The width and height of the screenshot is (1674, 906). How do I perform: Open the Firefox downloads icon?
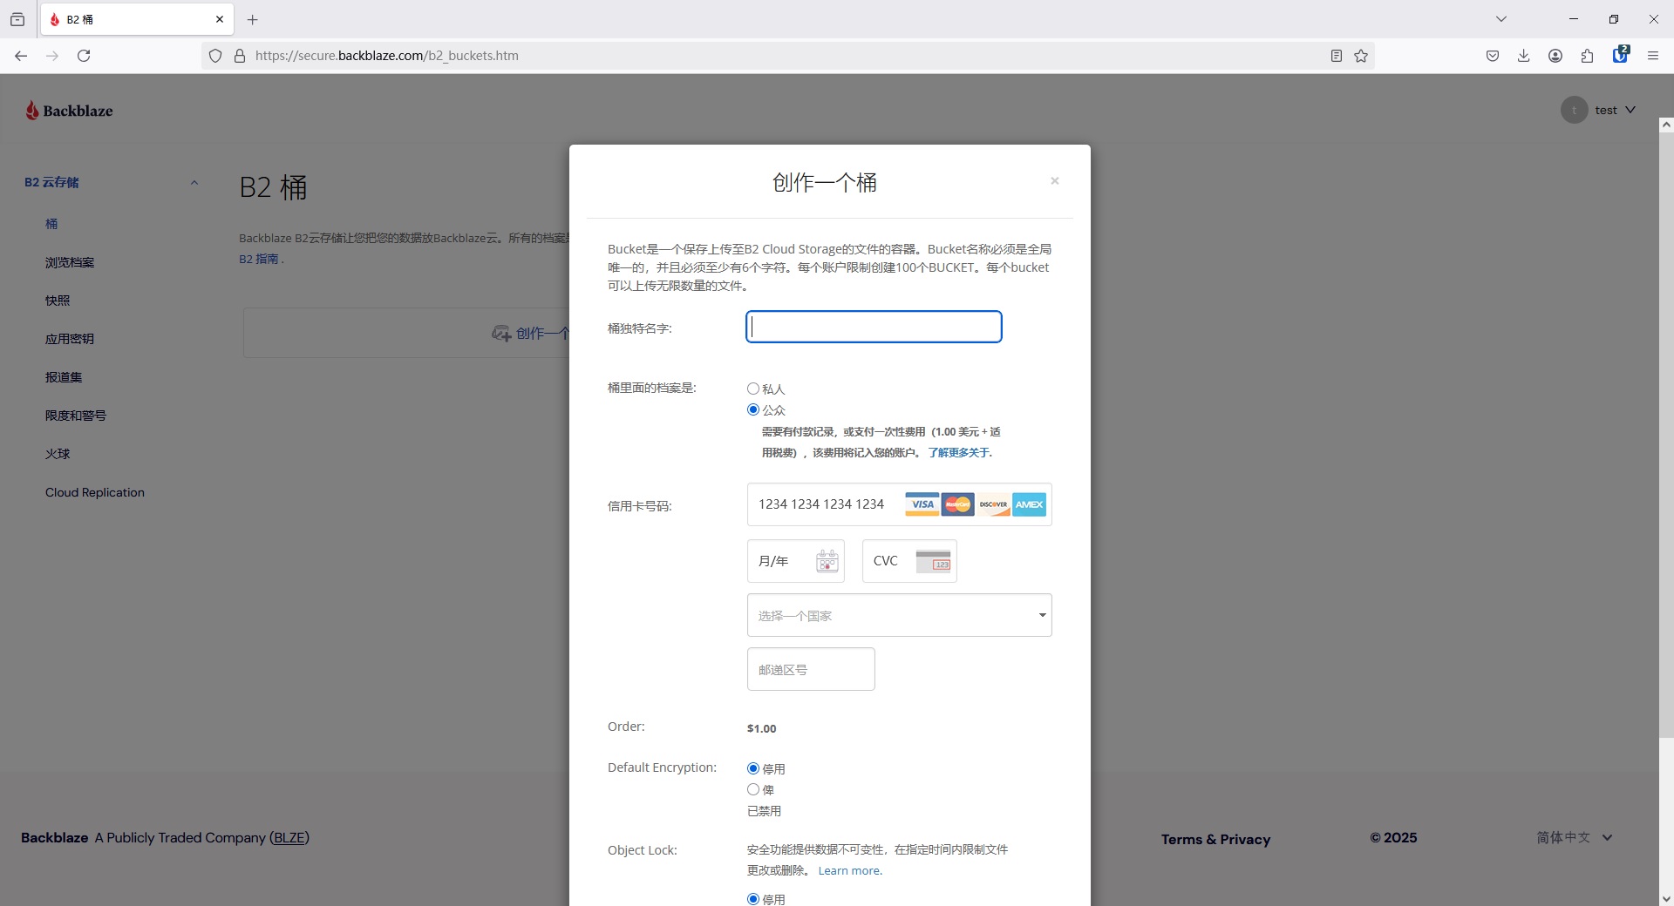(x=1523, y=56)
